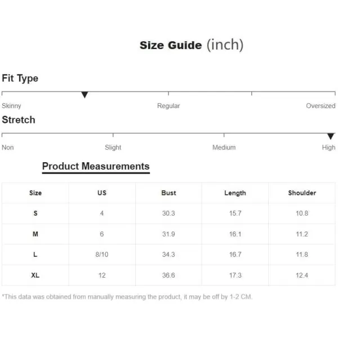Screen dimensions: 338x338
Task: Choose the Slight stretch label
Action: (x=113, y=148)
